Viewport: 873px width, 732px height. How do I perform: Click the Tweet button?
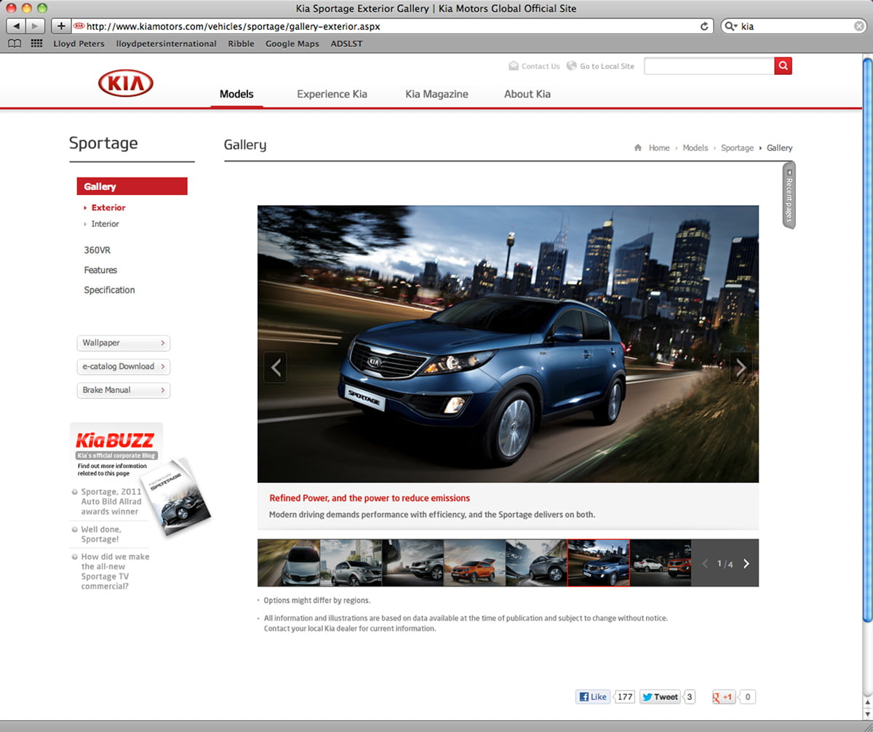coord(659,697)
